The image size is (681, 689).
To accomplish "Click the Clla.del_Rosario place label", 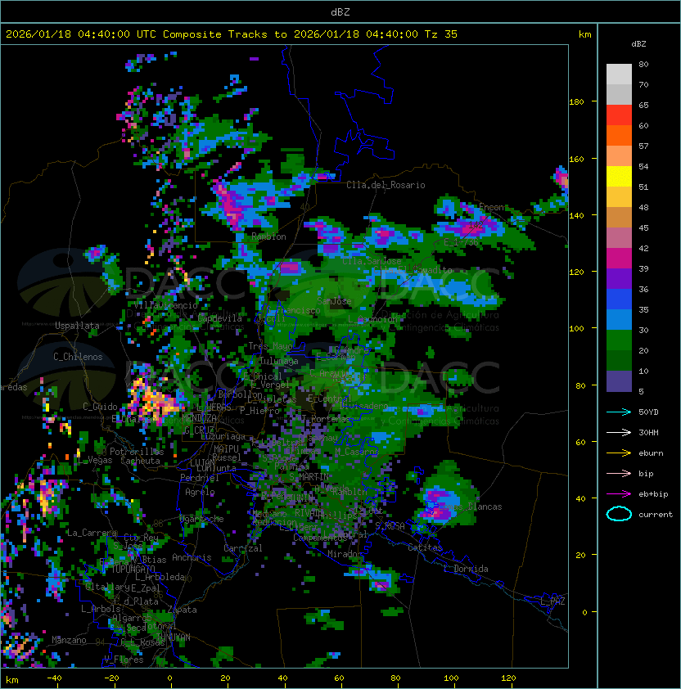I will coord(386,185).
